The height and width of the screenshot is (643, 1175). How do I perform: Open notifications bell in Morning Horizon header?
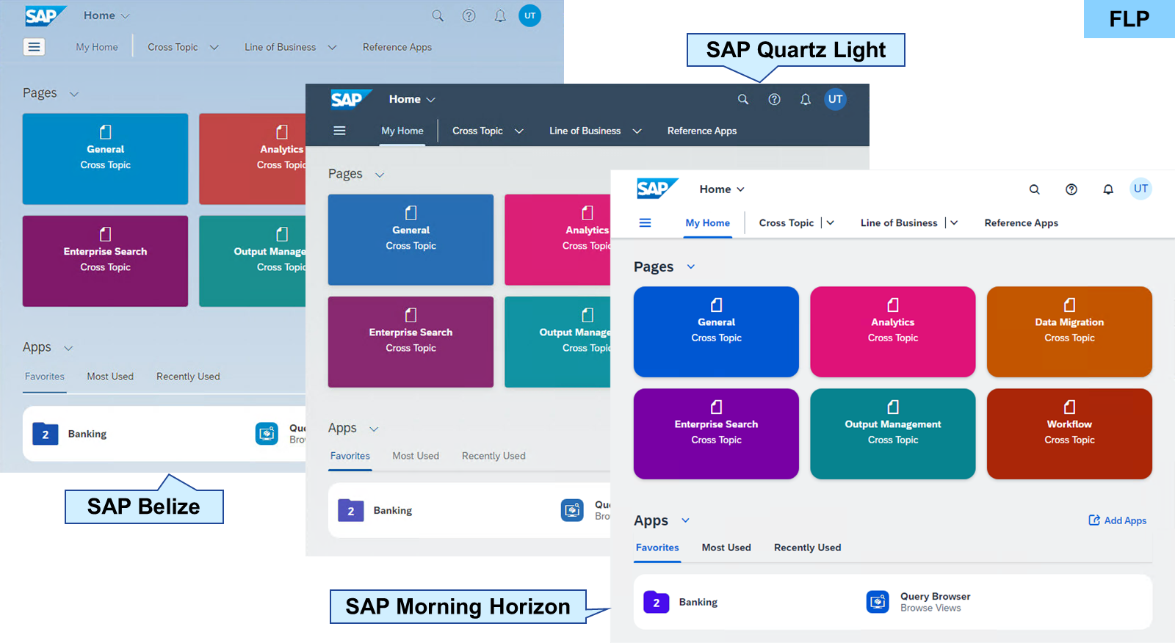coord(1108,189)
